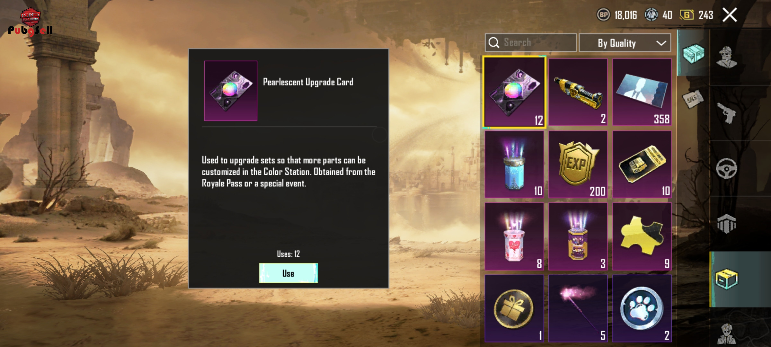
Task: Switch to the pistol weapons category
Action: point(727,113)
